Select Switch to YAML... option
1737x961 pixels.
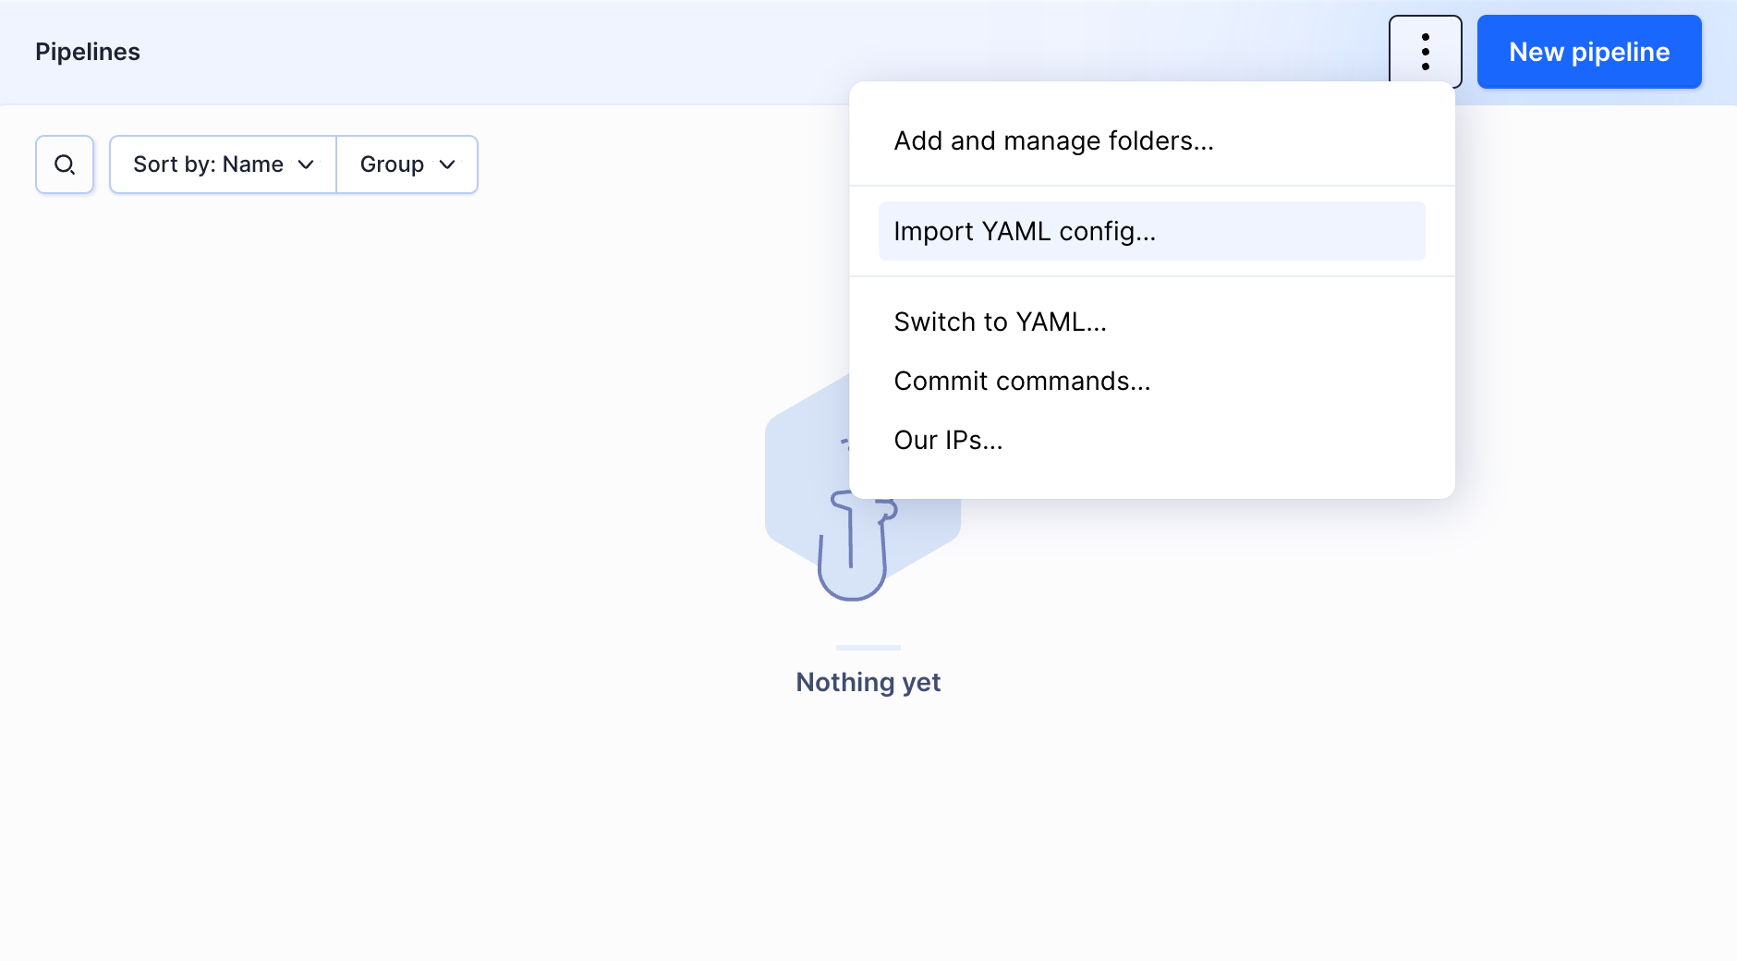(1151, 322)
